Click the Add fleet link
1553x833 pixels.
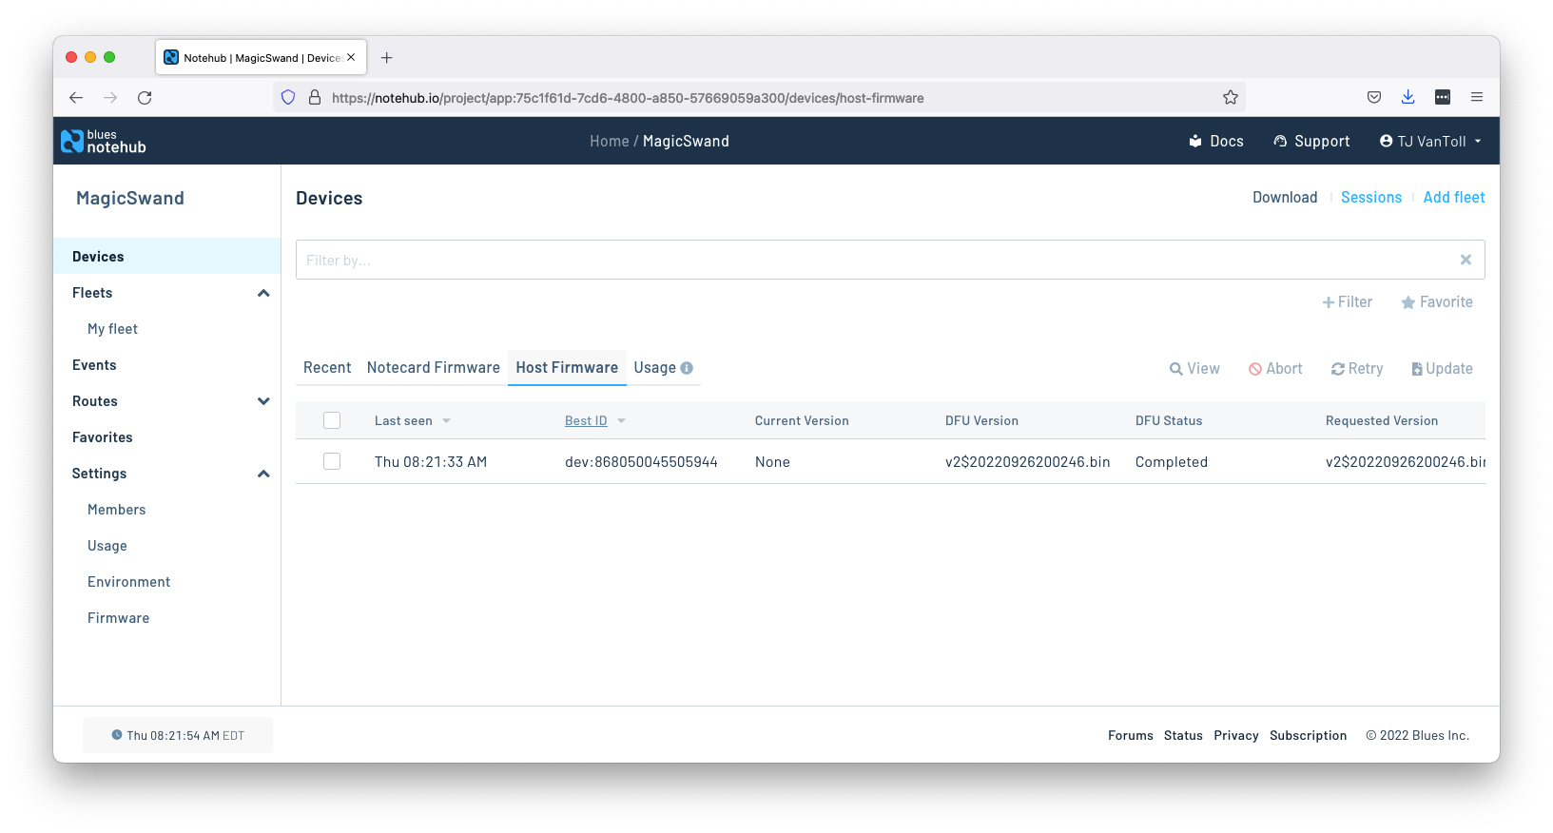click(x=1453, y=198)
